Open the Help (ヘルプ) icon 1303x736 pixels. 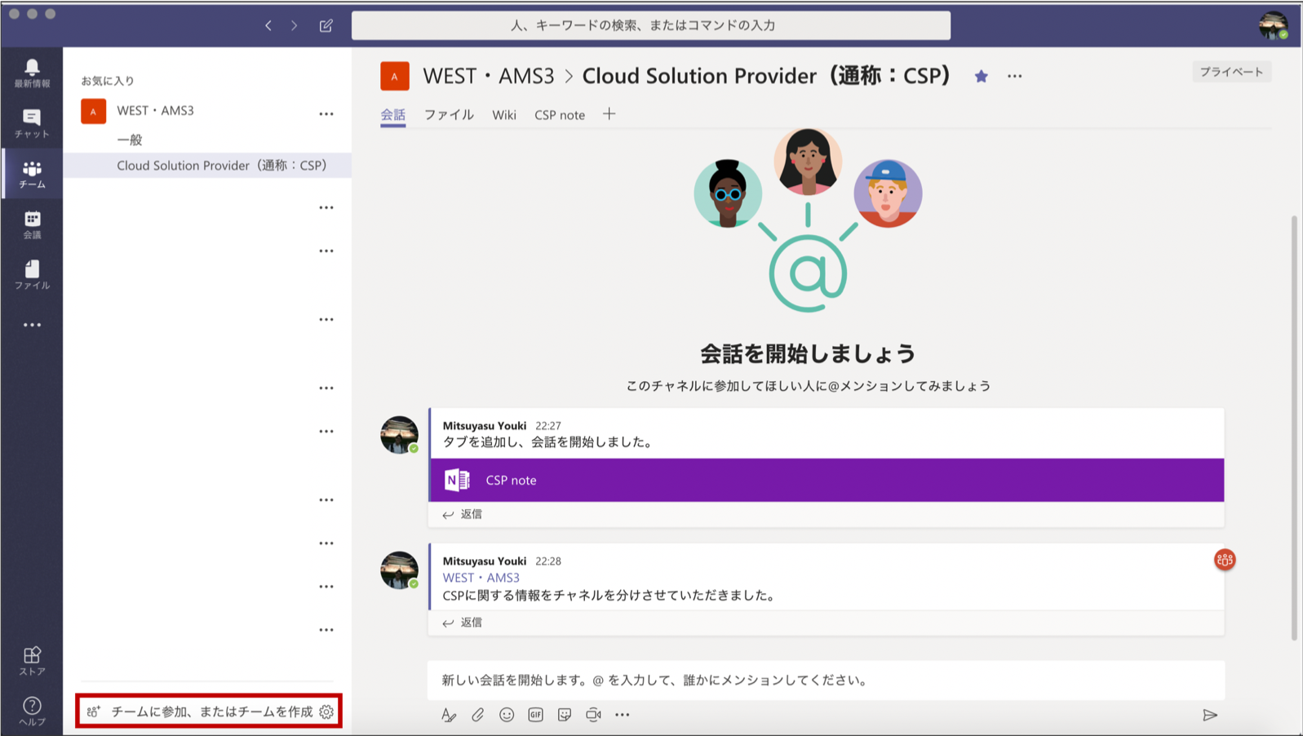pos(32,711)
